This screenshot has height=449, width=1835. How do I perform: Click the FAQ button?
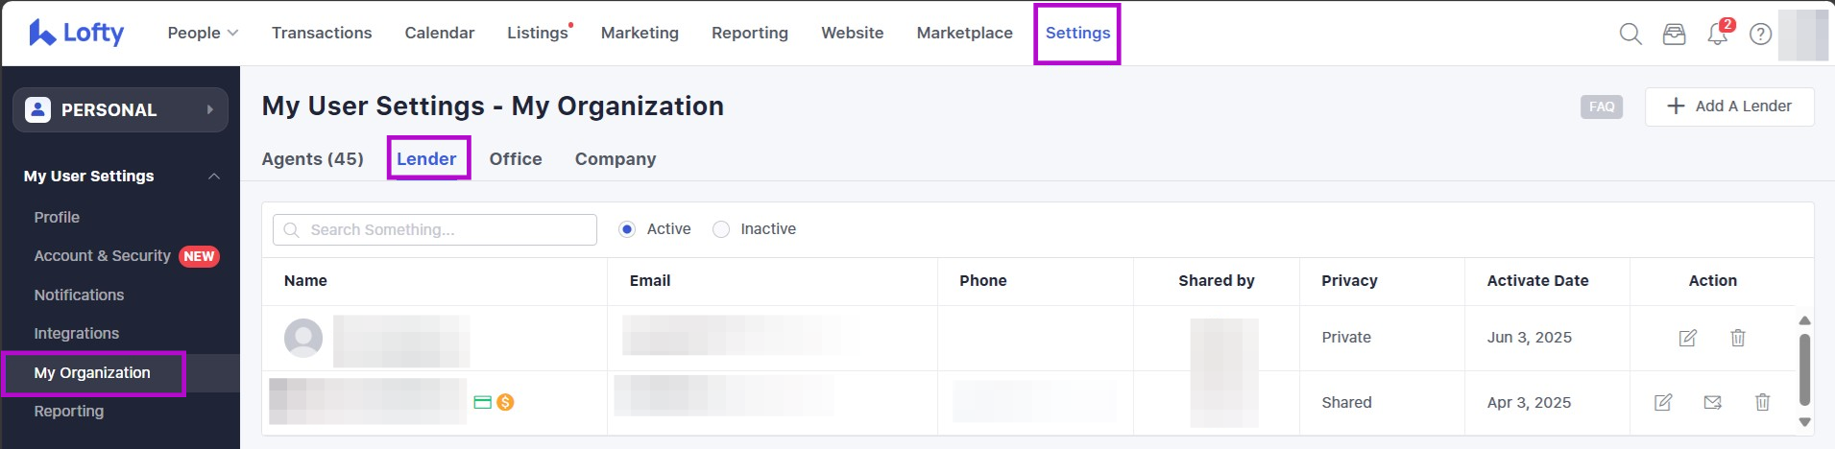pyautogui.click(x=1601, y=106)
